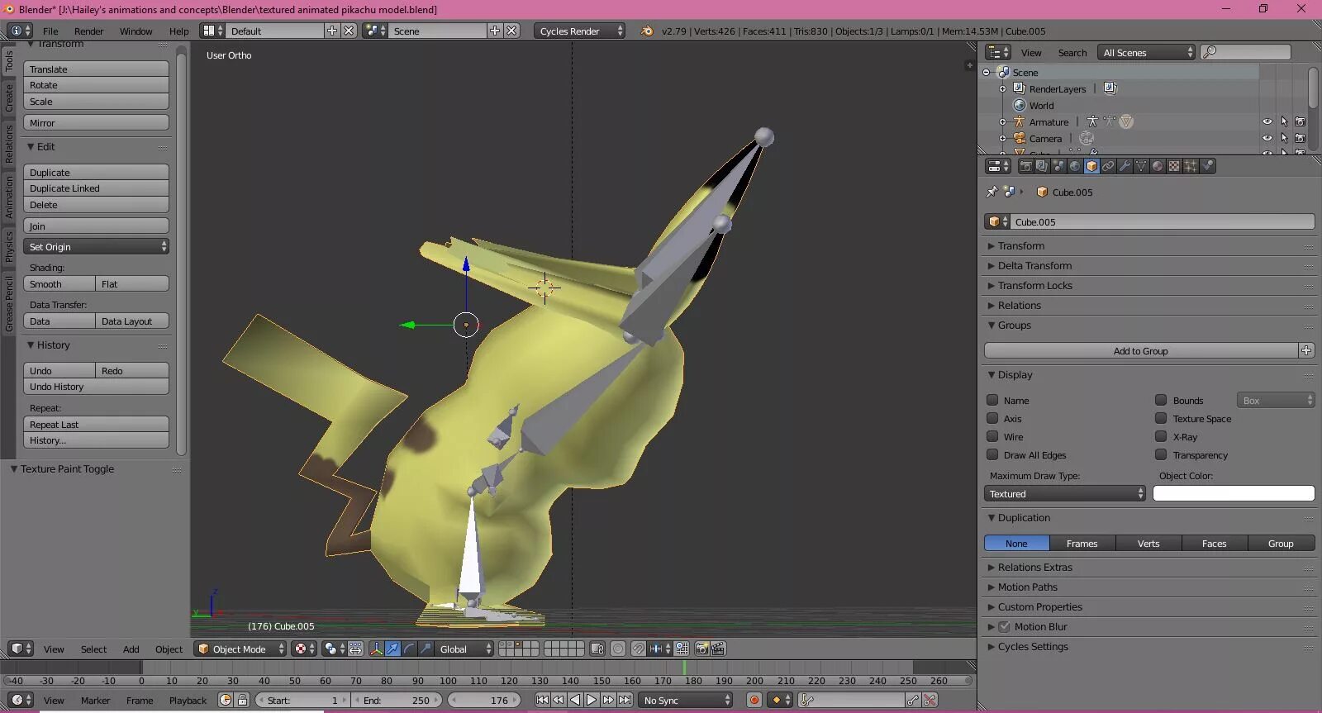Image resolution: width=1322 pixels, height=713 pixels.
Task: Open the Physics properties tab
Action: pyautogui.click(x=1207, y=166)
